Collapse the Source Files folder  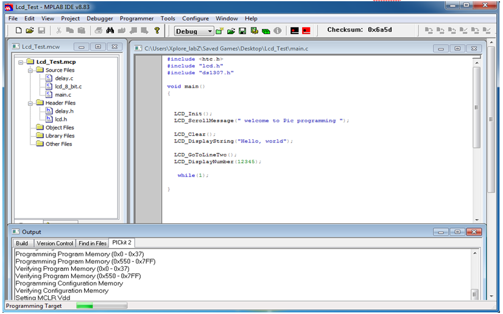[30, 71]
